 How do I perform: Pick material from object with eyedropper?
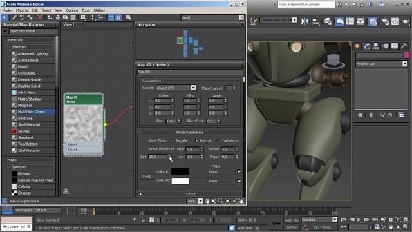click(x=14, y=17)
